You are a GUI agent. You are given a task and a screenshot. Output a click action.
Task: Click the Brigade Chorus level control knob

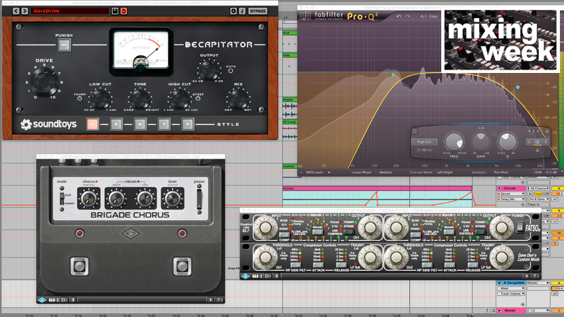pyautogui.click(x=173, y=198)
